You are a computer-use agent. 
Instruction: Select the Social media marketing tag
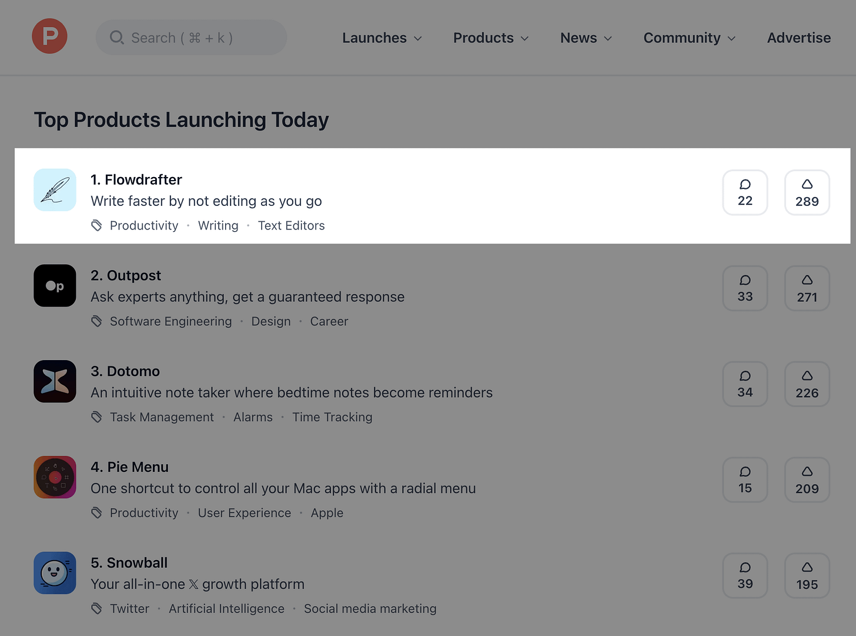(x=370, y=609)
